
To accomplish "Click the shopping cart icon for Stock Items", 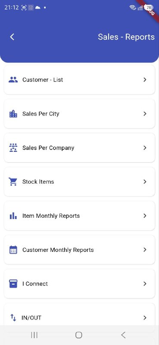I will coord(13,182).
